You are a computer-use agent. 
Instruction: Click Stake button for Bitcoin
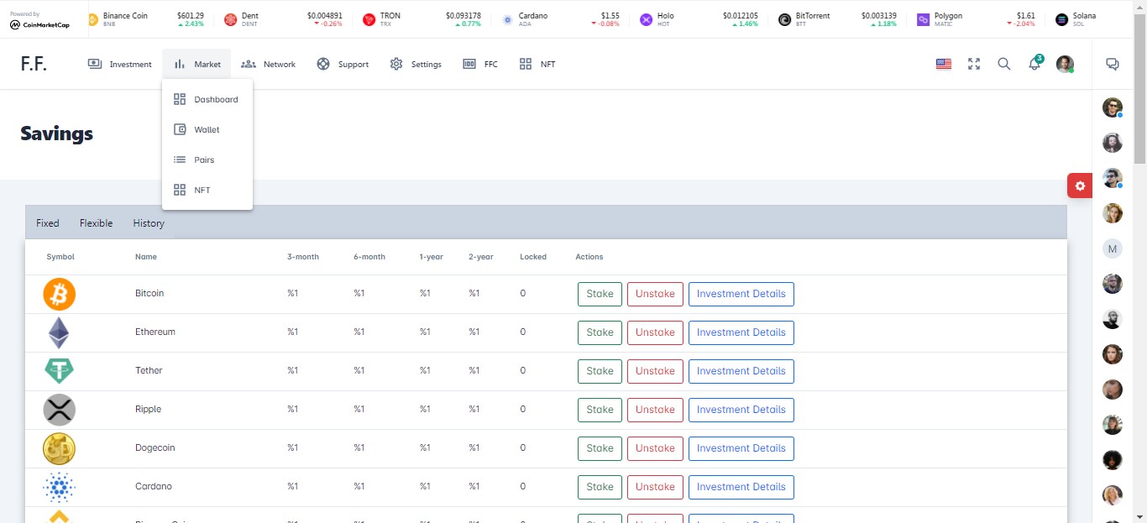coord(600,294)
